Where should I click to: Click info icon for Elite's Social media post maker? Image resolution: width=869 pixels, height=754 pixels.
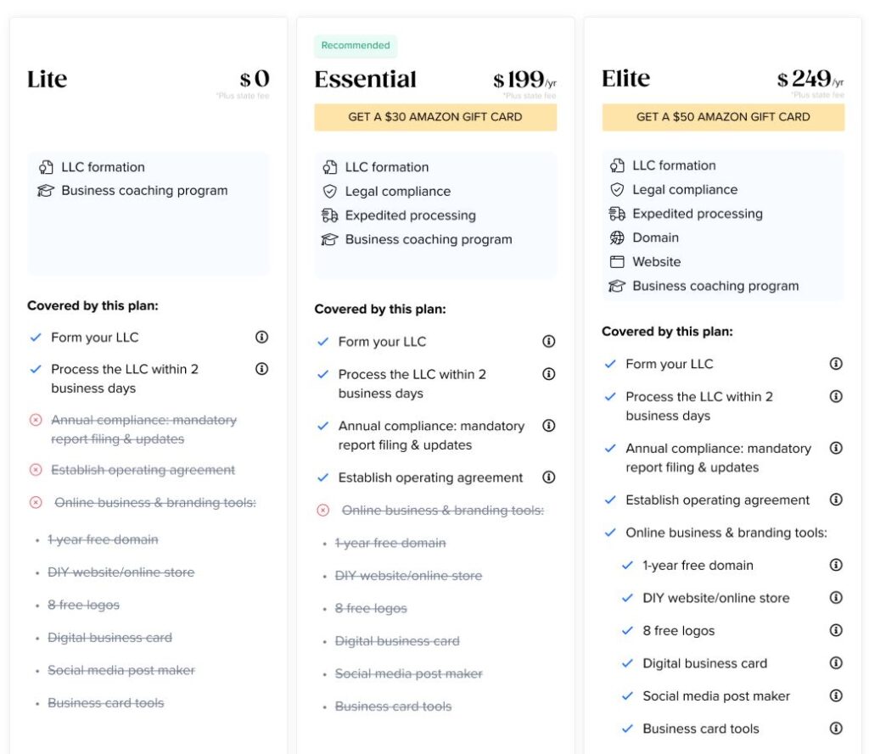[x=836, y=695]
